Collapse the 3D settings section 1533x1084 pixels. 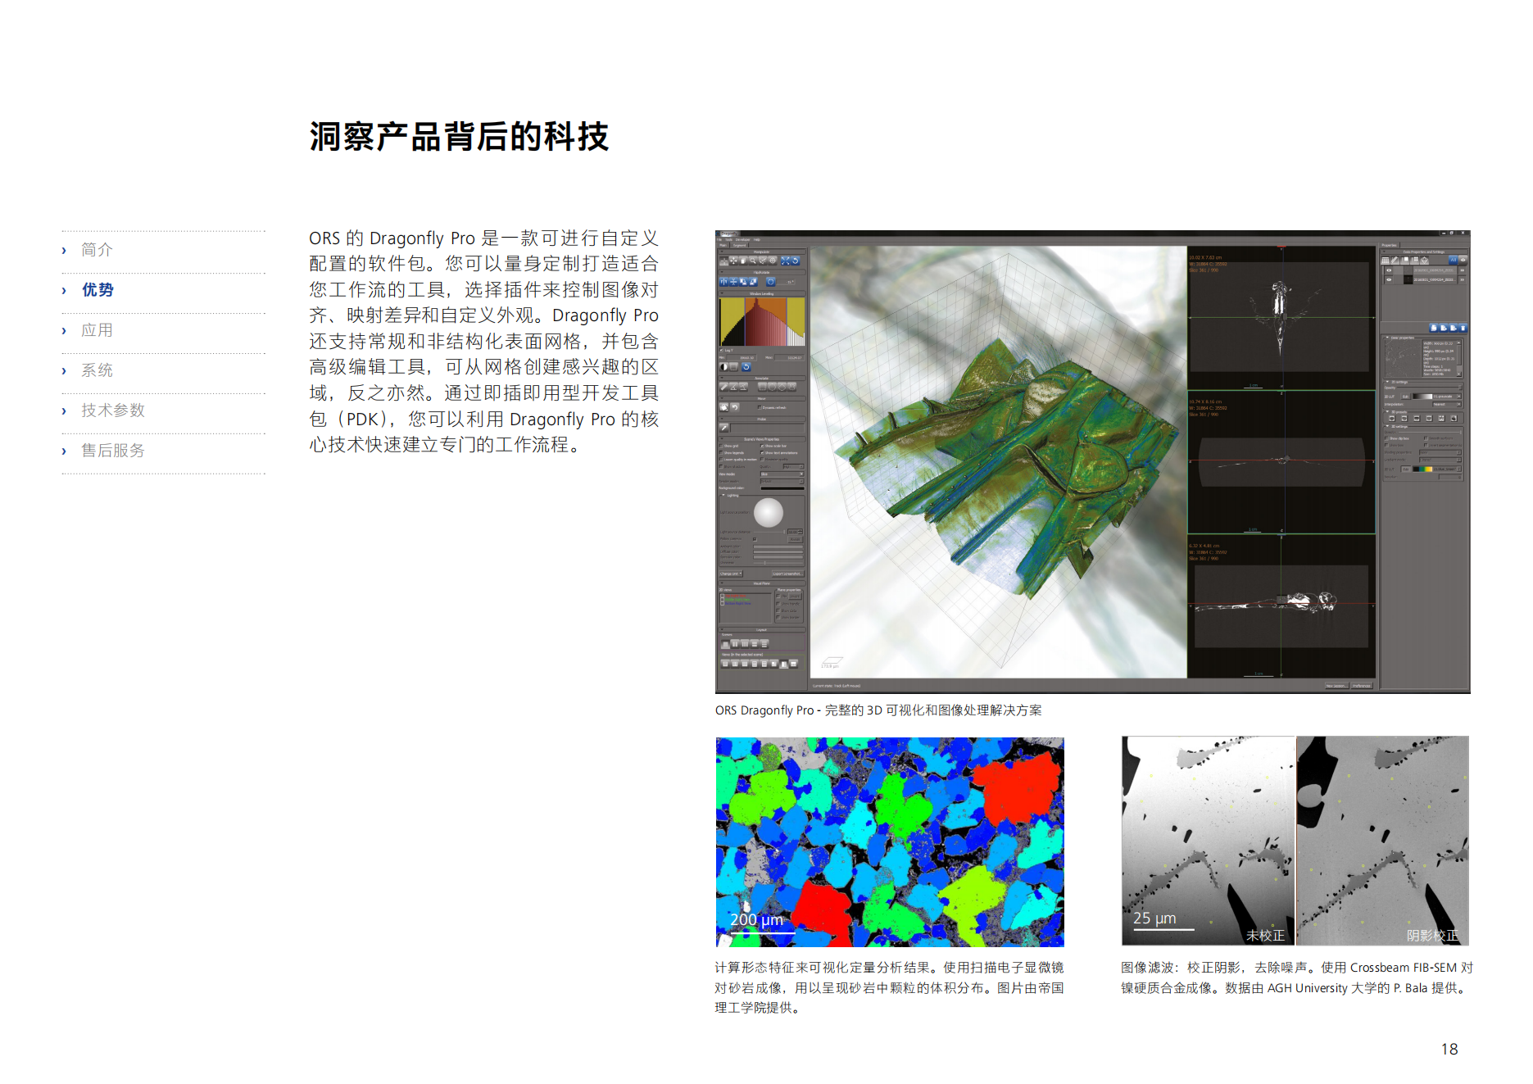1387,426
